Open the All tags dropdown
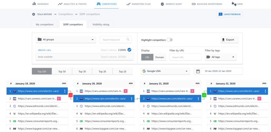The width and height of the screenshot is (271, 132). [221, 57]
